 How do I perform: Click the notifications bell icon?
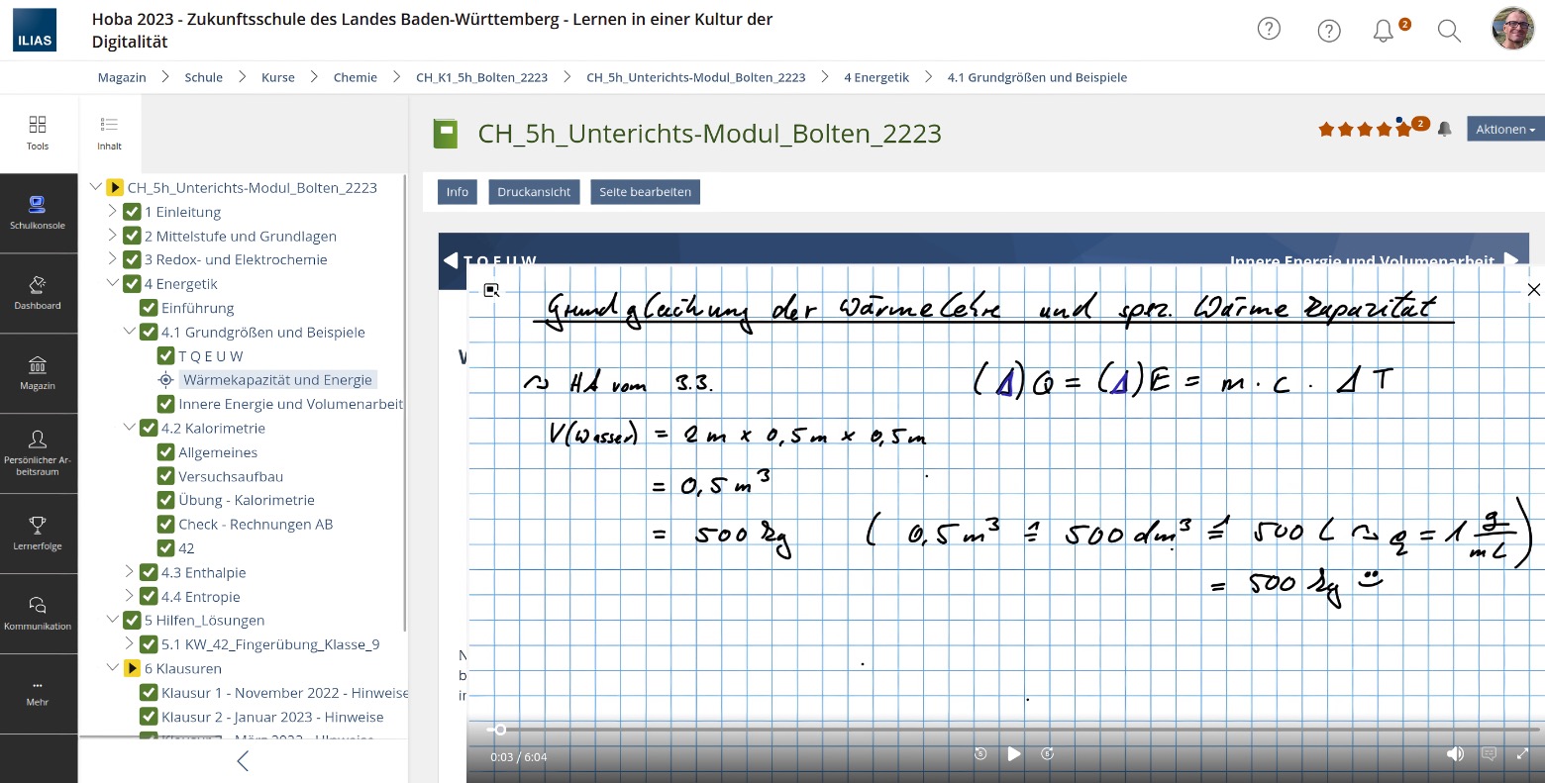point(1384,31)
